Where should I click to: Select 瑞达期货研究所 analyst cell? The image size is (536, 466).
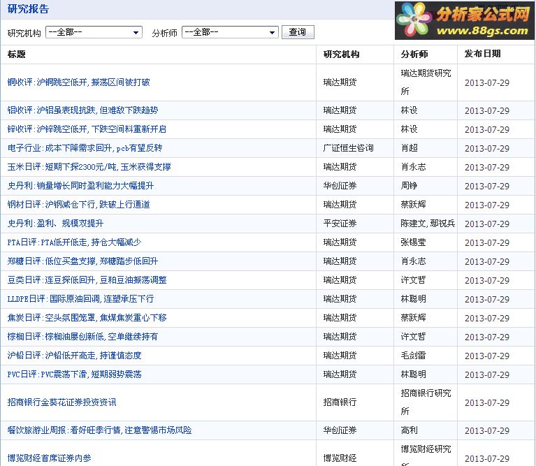[426, 82]
